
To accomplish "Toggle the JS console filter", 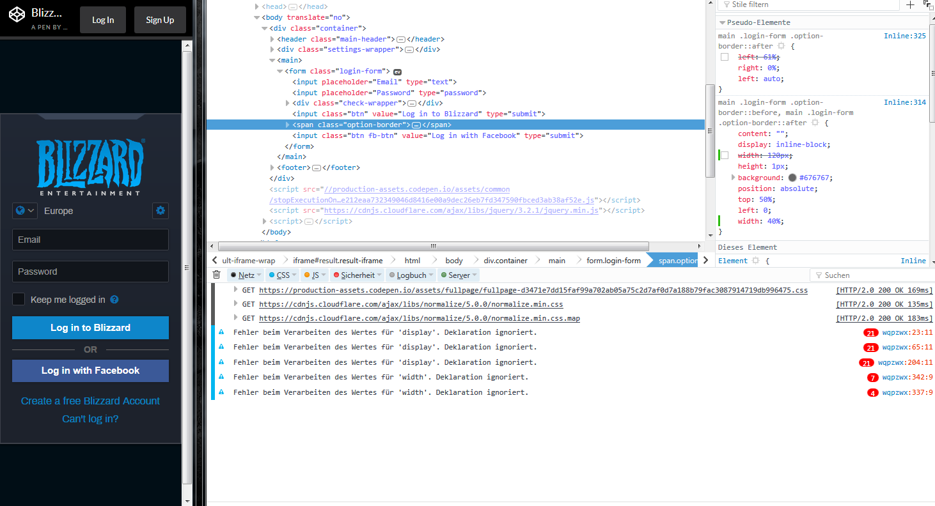I will click(315, 275).
